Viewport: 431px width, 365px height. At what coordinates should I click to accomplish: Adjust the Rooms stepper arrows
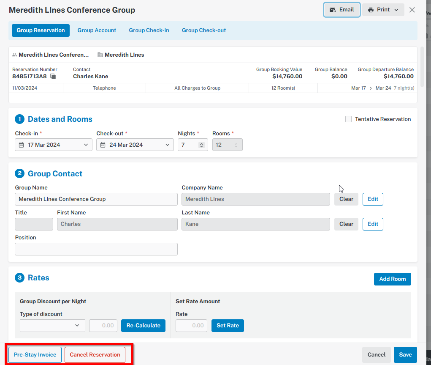pos(236,145)
